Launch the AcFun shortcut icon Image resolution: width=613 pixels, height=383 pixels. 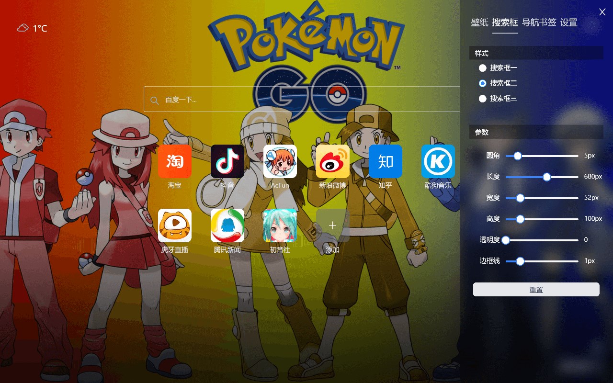[x=280, y=161]
